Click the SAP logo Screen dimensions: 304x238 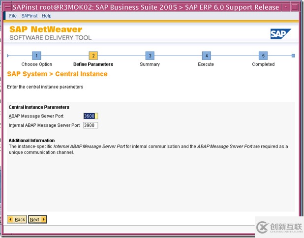tap(280, 34)
